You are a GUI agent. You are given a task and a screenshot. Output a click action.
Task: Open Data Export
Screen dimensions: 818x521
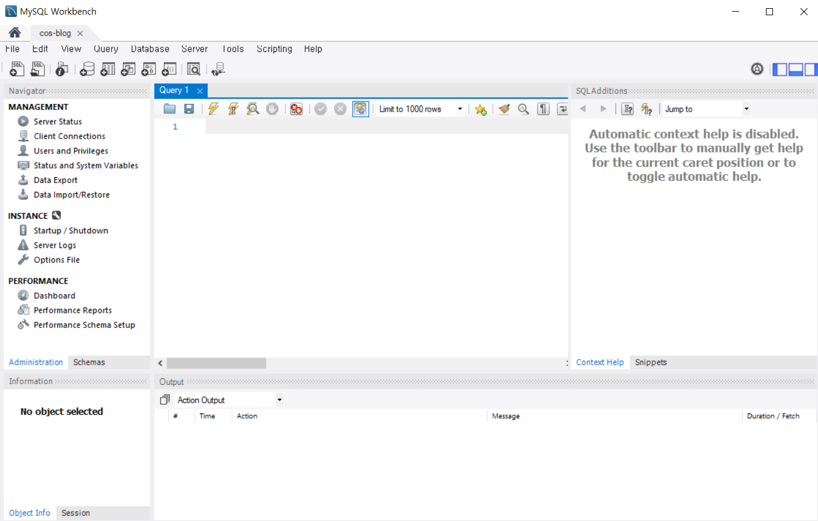pyautogui.click(x=56, y=180)
